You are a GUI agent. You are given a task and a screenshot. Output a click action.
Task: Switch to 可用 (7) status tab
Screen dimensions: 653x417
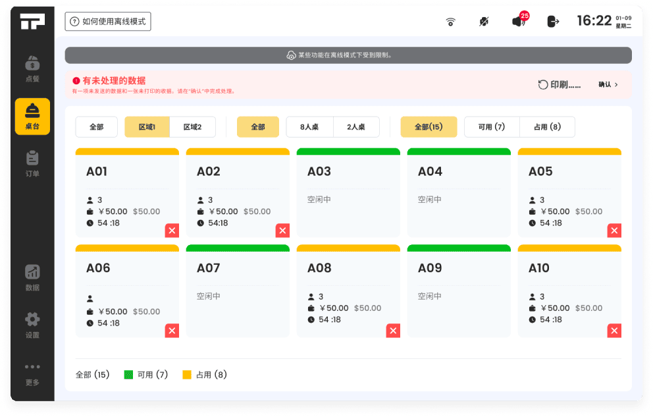pyautogui.click(x=491, y=127)
